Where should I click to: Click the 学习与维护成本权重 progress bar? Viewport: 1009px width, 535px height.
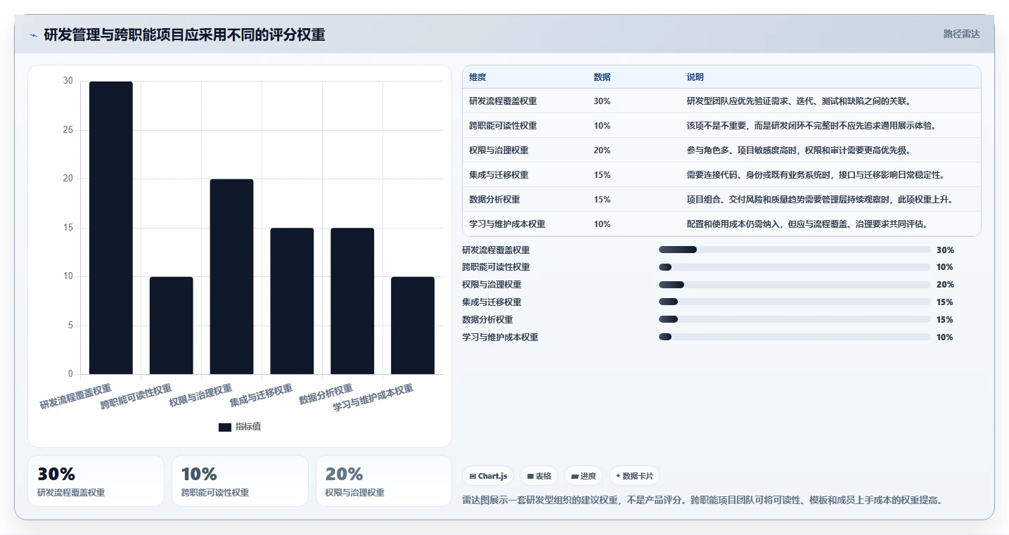point(795,337)
